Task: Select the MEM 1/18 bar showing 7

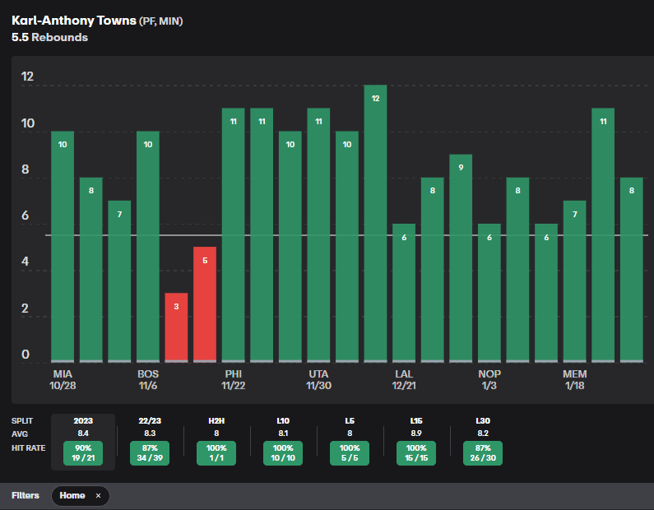Action: [x=575, y=282]
